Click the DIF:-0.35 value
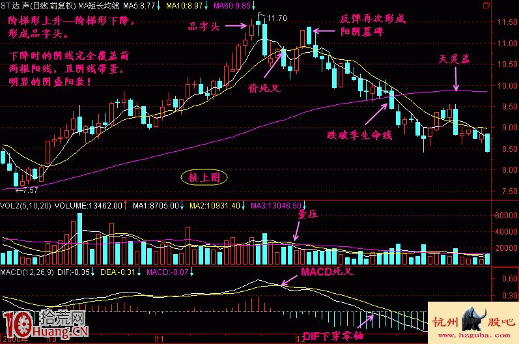This screenshot has width=519, height=344. tap(74, 272)
